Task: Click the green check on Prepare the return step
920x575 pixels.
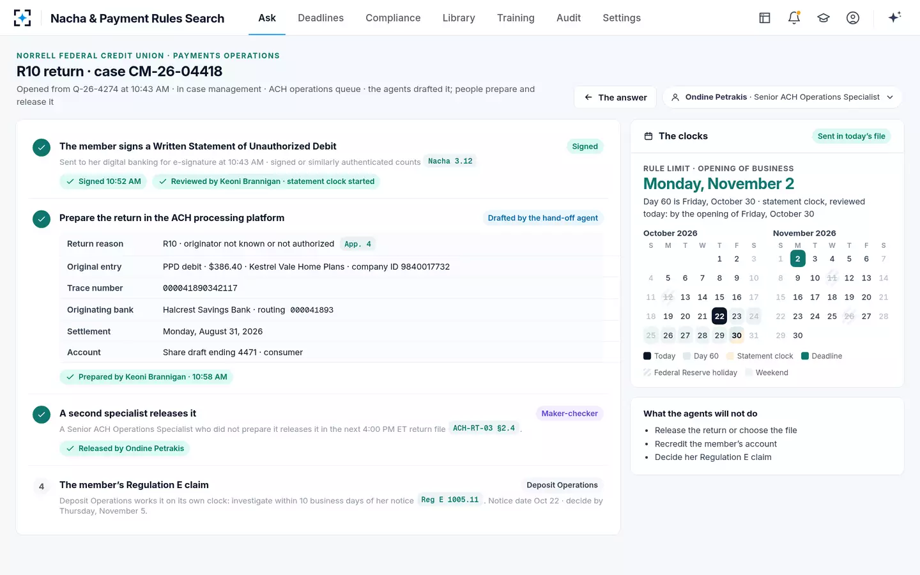Action: 42,219
